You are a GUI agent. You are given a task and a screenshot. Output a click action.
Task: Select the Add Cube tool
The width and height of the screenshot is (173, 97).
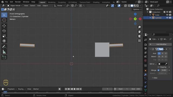click(x=4, y=57)
